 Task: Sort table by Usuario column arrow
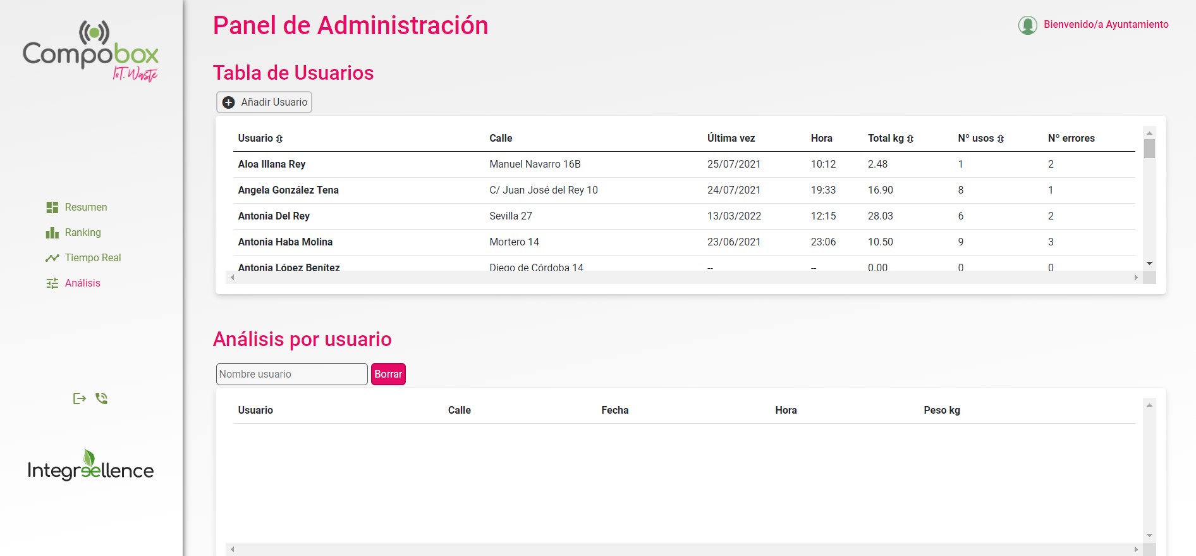(279, 139)
